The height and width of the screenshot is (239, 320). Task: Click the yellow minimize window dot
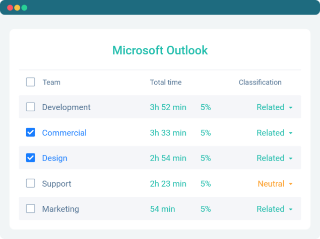point(17,8)
